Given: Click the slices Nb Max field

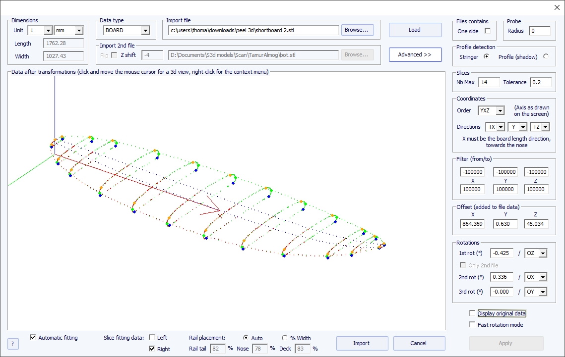Looking at the screenshot, I should [490, 82].
